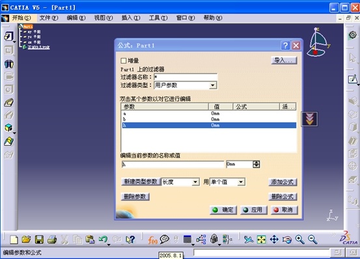This screenshot has height=259, width=360.
Task: Select Part1 node in specification tree
Action: [x=28, y=27]
